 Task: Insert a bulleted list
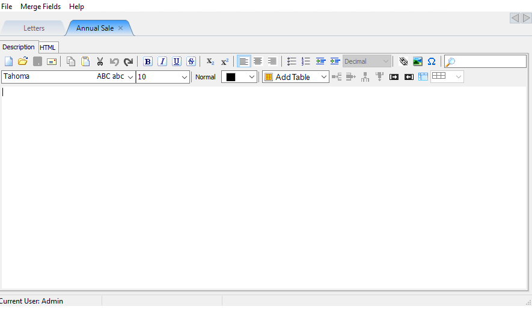(292, 61)
